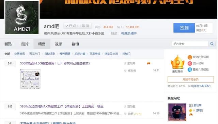Click author person icon beside 3950x post
218x124 pixels.
click(x=125, y=106)
